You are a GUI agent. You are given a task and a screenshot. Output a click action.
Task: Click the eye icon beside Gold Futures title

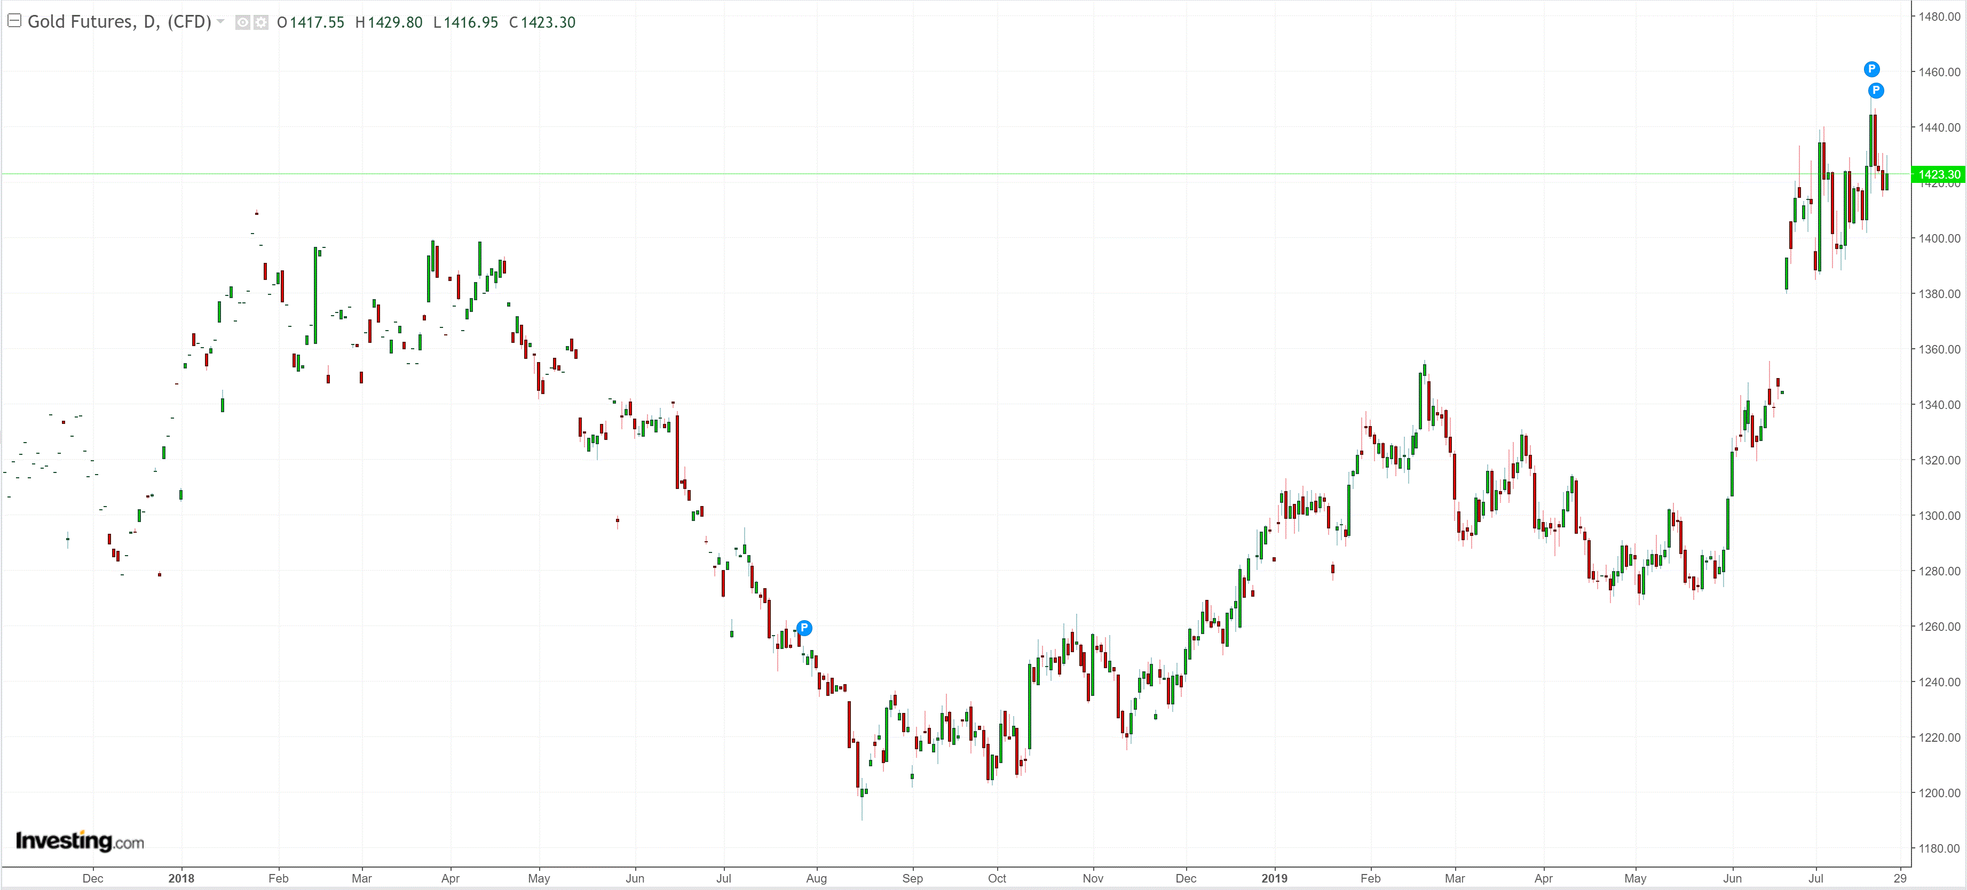pos(242,22)
